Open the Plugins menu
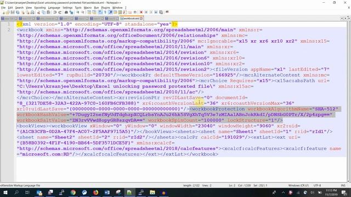 [x=105, y=8]
